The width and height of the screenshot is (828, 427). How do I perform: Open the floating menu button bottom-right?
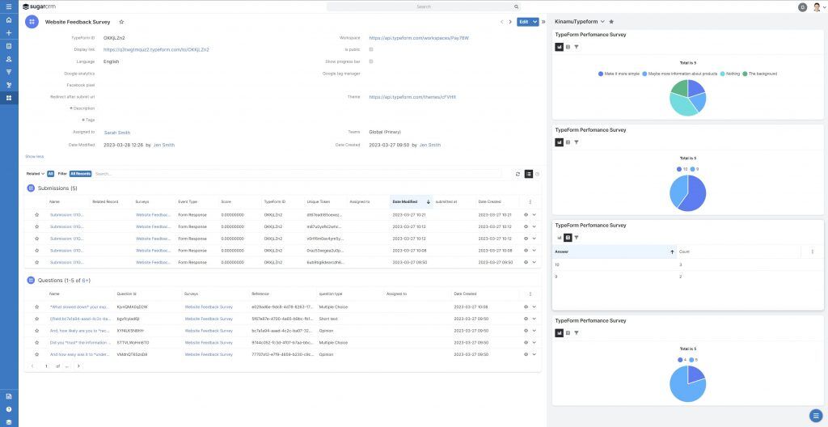pyautogui.click(x=816, y=416)
